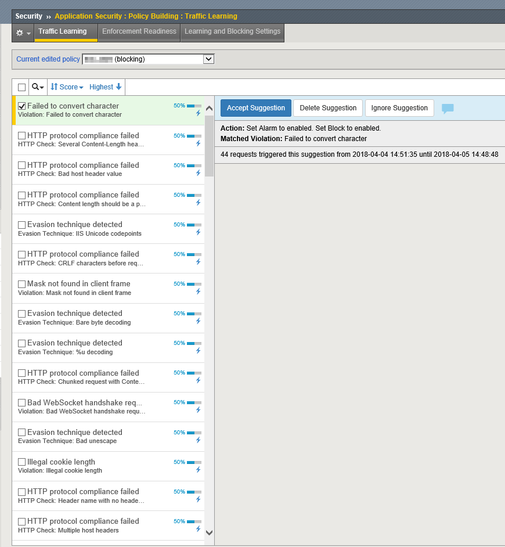The height and width of the screenshot is (547, 505).
Task: Click lightning icon for Multiple host headers
Action: click(x=198, y=529)
